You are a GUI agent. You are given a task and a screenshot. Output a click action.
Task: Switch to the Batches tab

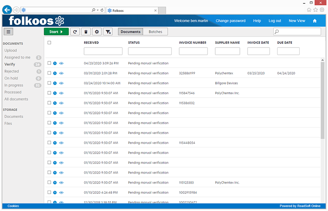[155, 32]
